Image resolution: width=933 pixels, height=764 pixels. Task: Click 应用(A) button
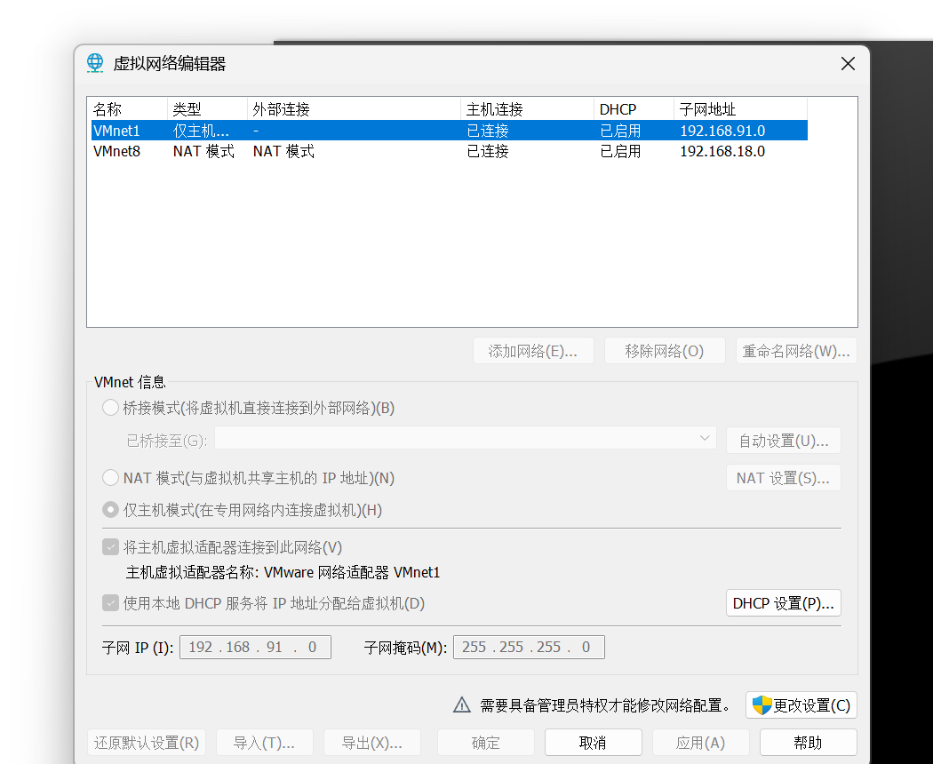point(701,743)
